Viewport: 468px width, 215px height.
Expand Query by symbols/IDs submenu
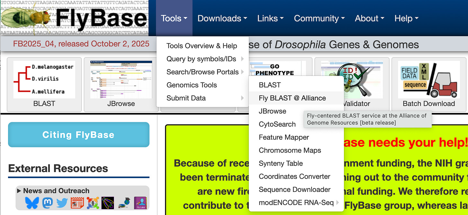[203, 59]
